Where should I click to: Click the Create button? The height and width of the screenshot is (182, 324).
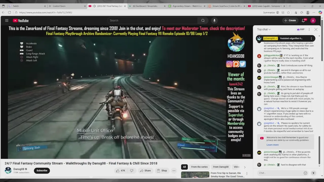(x=290, y=20)
